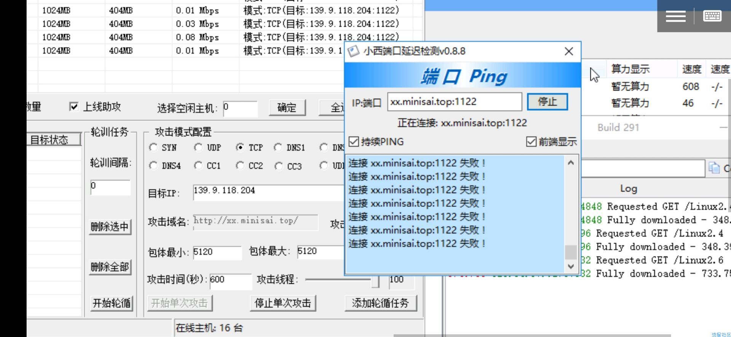
Task: Select the CC1 attack mode
Action: pyautogui.click(x=198, y=165)
